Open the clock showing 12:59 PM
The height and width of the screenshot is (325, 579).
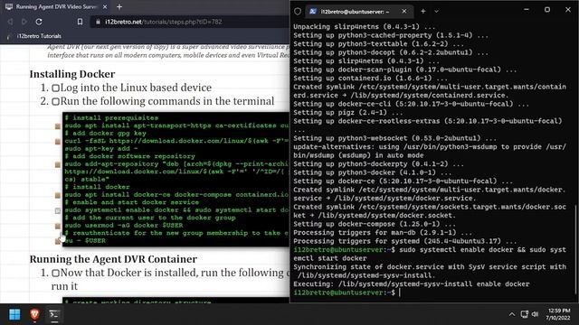(x=559, y=314)
